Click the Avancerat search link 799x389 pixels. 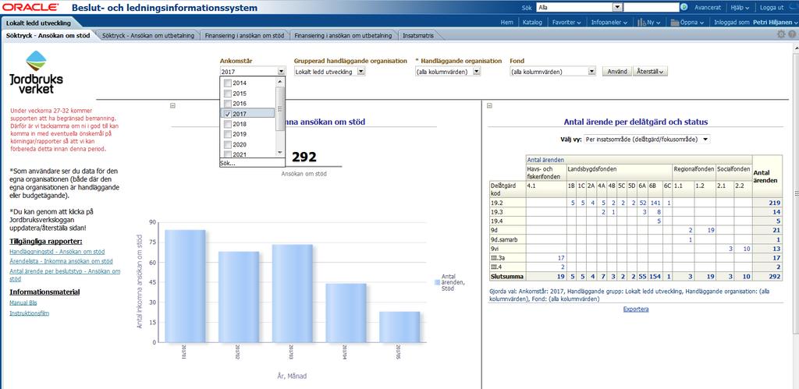click(x=707, y=8)
